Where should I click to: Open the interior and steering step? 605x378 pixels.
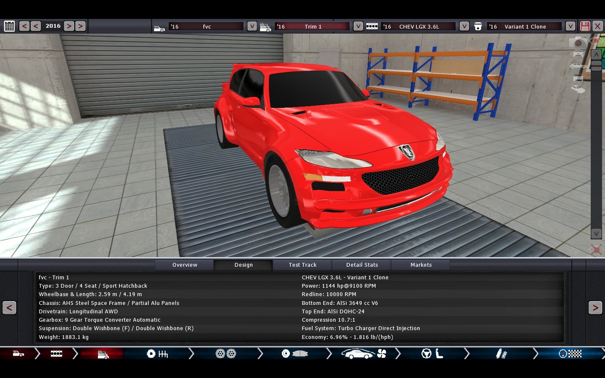coord(432,354)
